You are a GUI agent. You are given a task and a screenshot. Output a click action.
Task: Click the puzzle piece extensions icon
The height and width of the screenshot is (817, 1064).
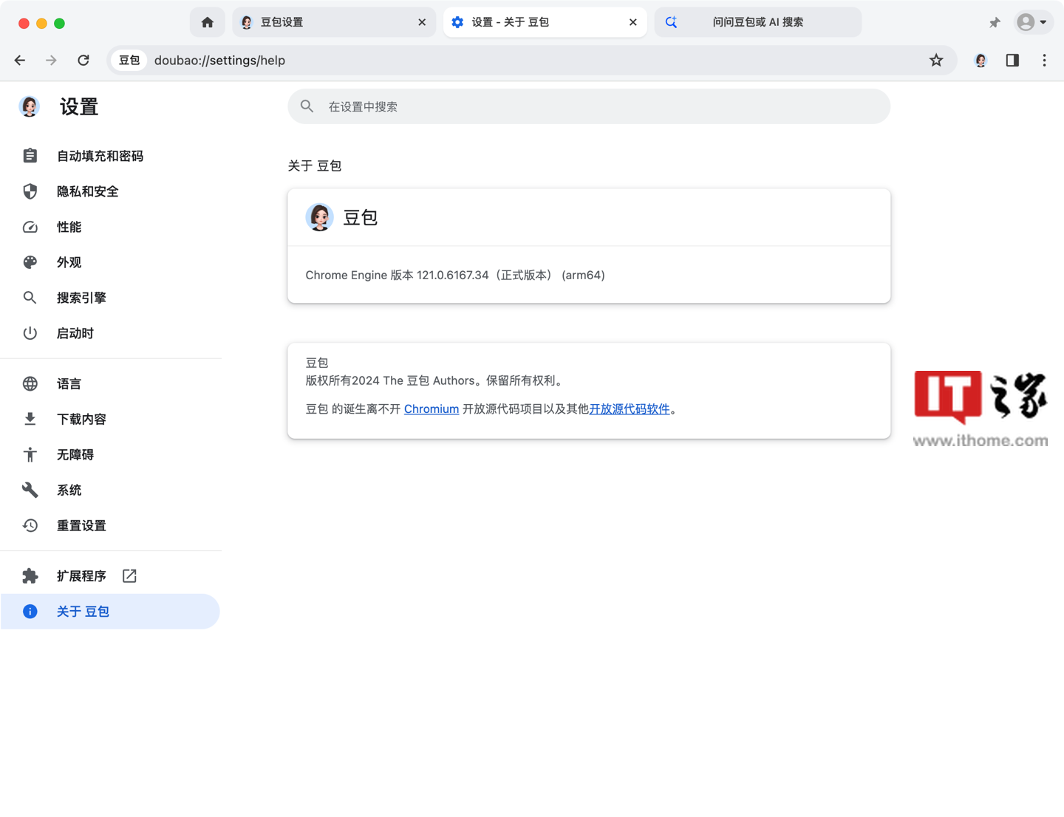pos(30,575)
